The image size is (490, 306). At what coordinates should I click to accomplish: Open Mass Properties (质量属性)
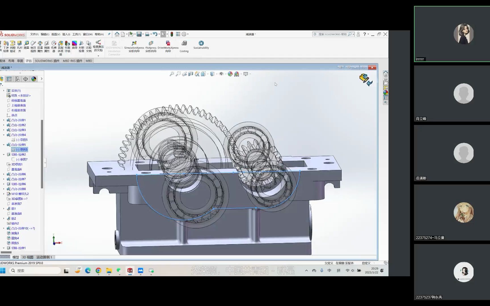pyautogui.click(x=40, y=46)
